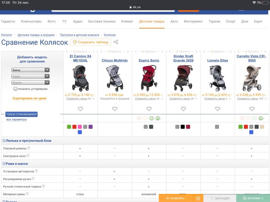Image resolution: width=270 pixels, height=202 pixels.
Task: Open help icon for Установка автокресла
Action: click(36, 171)
